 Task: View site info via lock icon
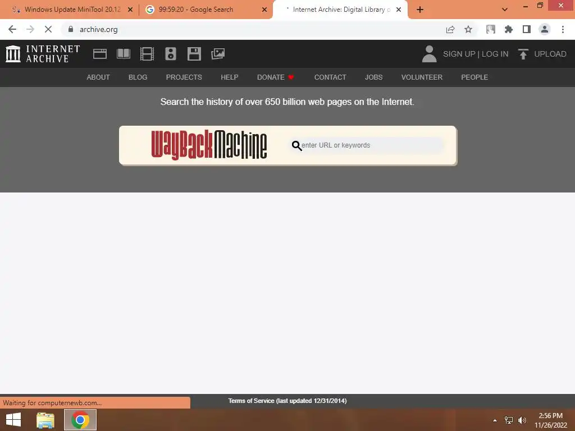(71, 29)
